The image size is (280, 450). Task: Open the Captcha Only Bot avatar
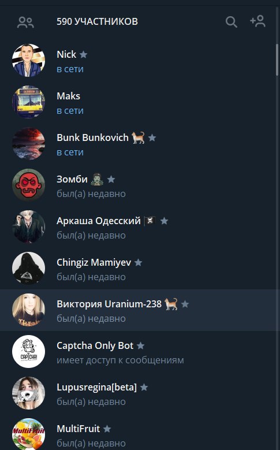28,352
